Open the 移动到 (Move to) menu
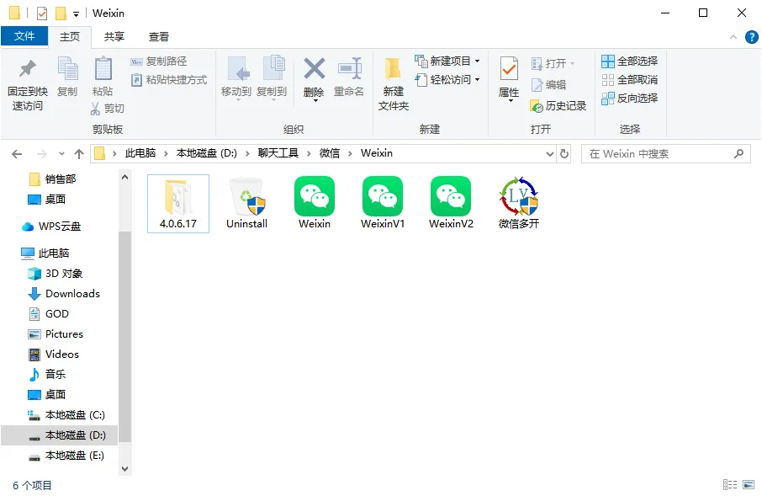 point(236,77)
